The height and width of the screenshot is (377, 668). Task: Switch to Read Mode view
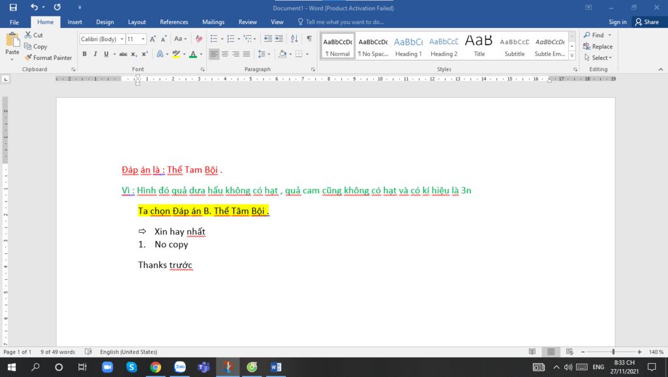[x=532, y=352]
